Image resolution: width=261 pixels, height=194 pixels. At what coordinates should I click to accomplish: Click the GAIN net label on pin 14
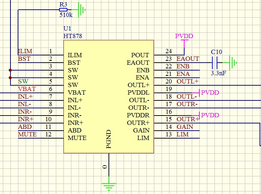tap(185, 127)
